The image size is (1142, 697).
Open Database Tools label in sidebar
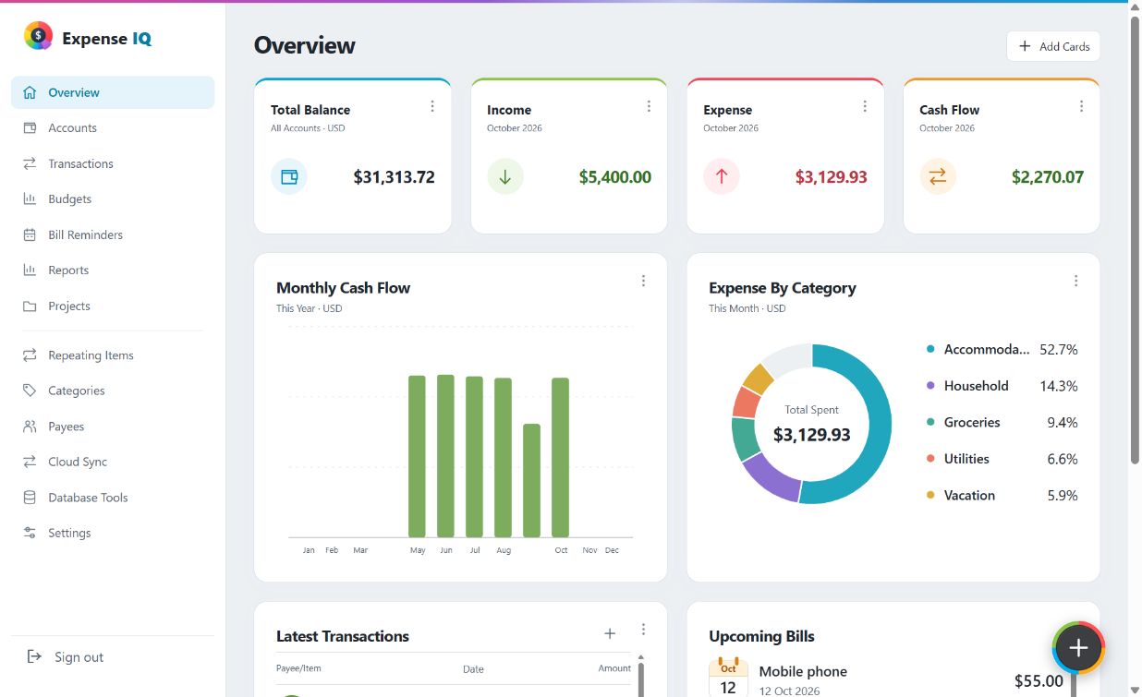pos(88,498)
